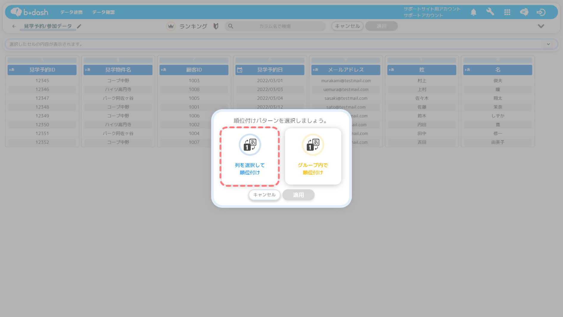
Task: Expand the selected cell content bar
Action: click(x=548, y=44)
